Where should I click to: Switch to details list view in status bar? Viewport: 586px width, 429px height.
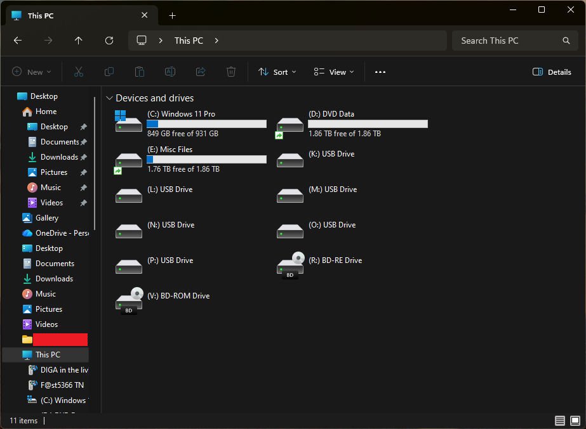[x=560, y=421]
